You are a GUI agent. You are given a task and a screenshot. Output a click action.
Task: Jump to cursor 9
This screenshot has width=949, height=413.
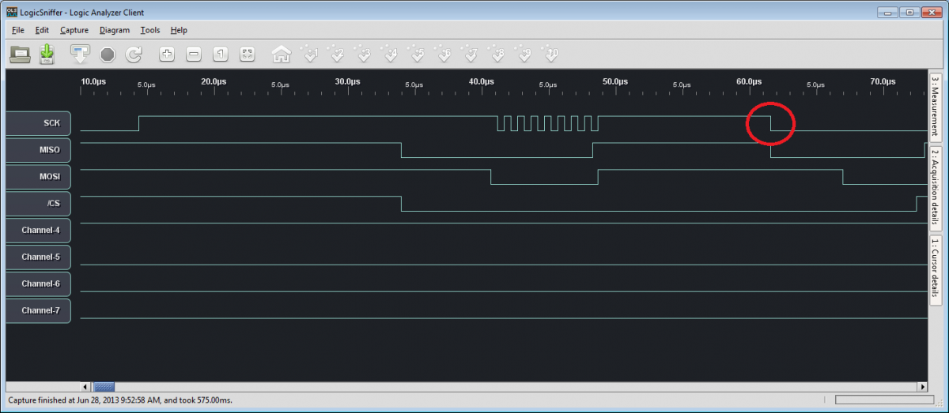(x=524, y=54)
